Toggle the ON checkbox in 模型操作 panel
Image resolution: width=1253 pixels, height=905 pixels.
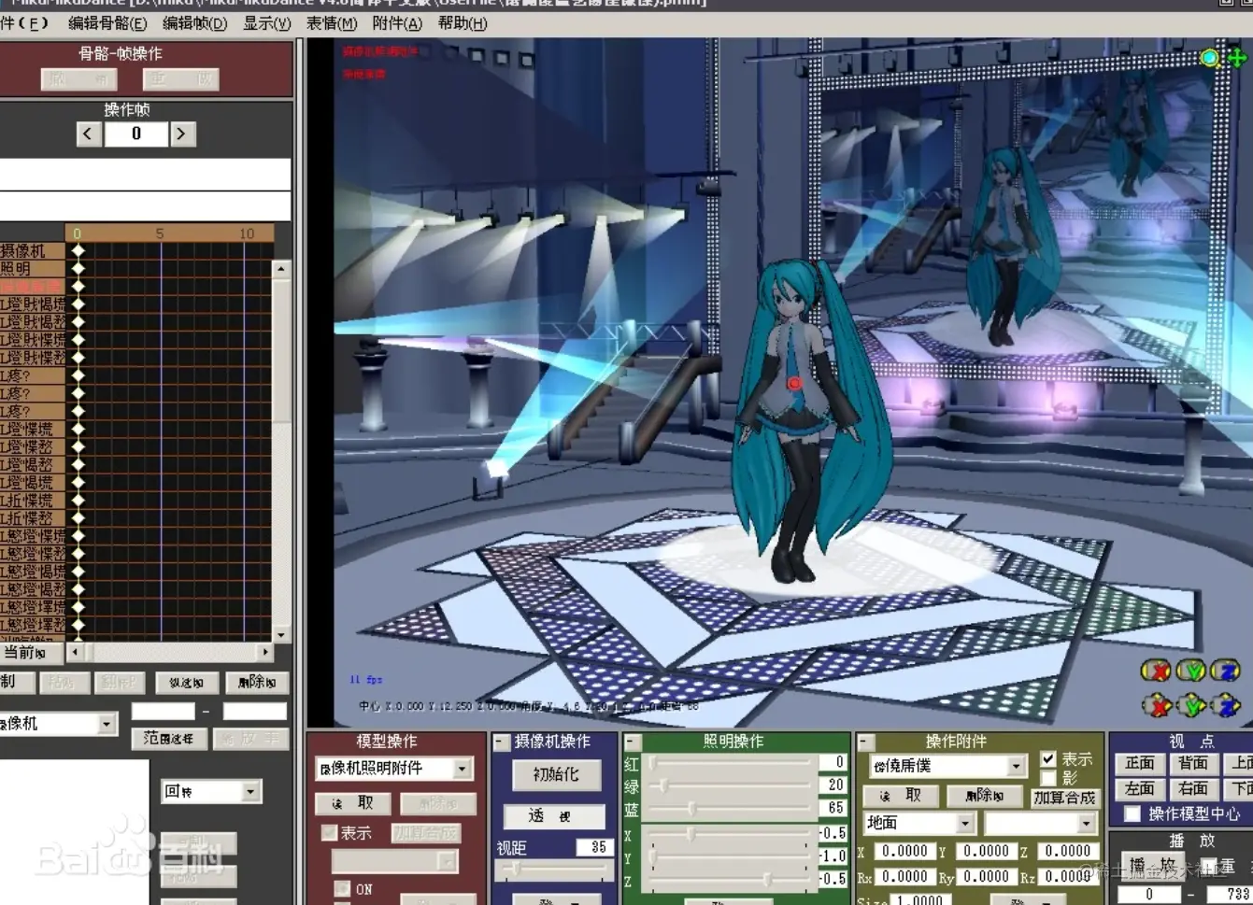(x=342, y=888)
